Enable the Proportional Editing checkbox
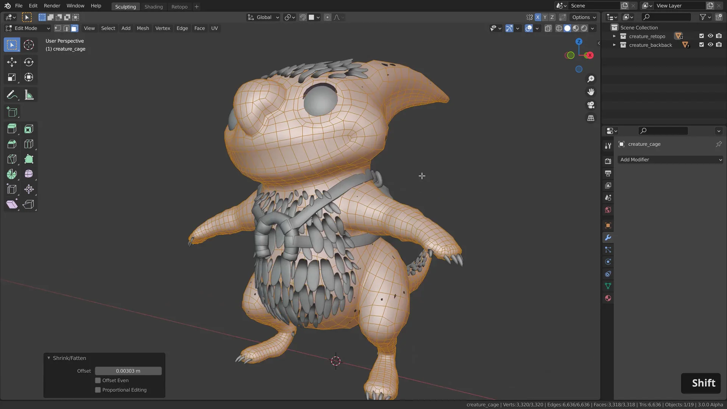Screen dimensions: 727x409 point(98,390)
